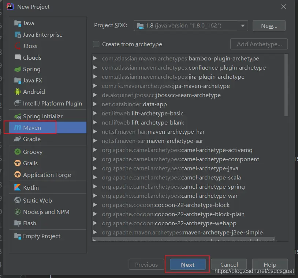This screenshot has width=298, height=278.
Task: Choose the Kotlin logo icon
Action: click(18, 188)
